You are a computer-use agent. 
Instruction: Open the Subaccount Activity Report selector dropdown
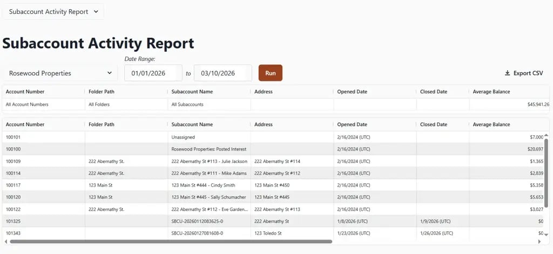53,12
